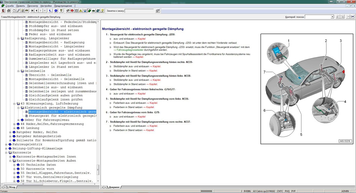Open the Настройки menu
The image size is (356, 193).
(46, 6)
